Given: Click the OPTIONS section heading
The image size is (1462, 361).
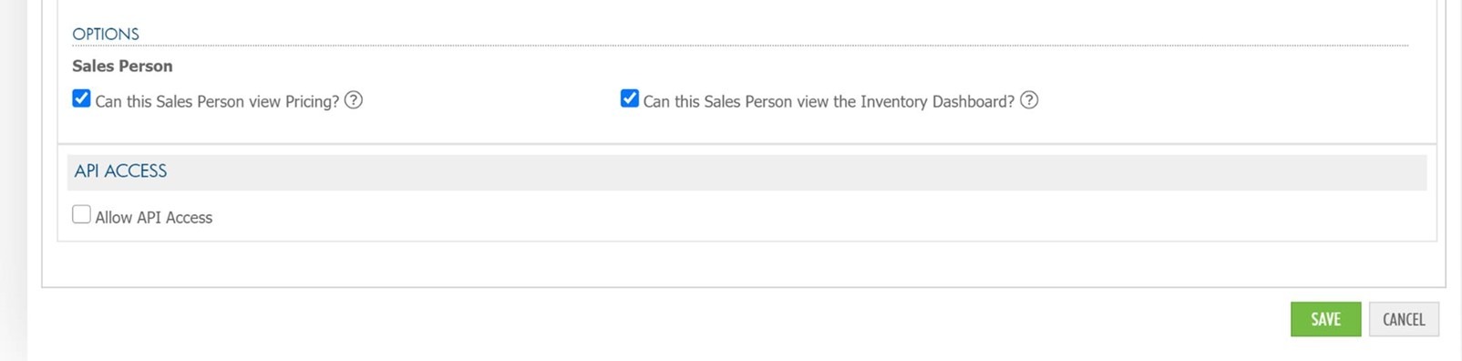Looking at the screenshot, I should tap(106, 34).
